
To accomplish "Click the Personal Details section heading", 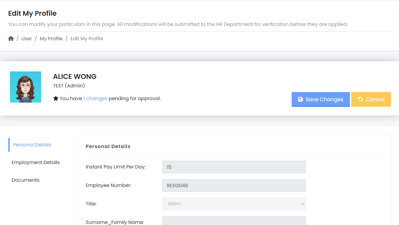I will click(108, 146).
